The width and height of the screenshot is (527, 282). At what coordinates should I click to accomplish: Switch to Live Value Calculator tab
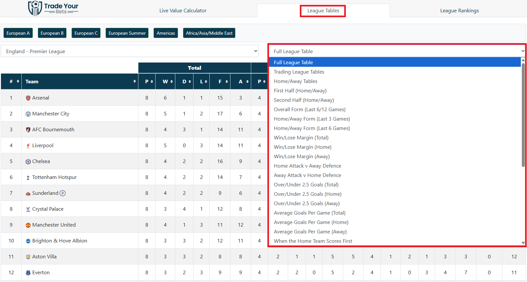click(x=183, y=11)
